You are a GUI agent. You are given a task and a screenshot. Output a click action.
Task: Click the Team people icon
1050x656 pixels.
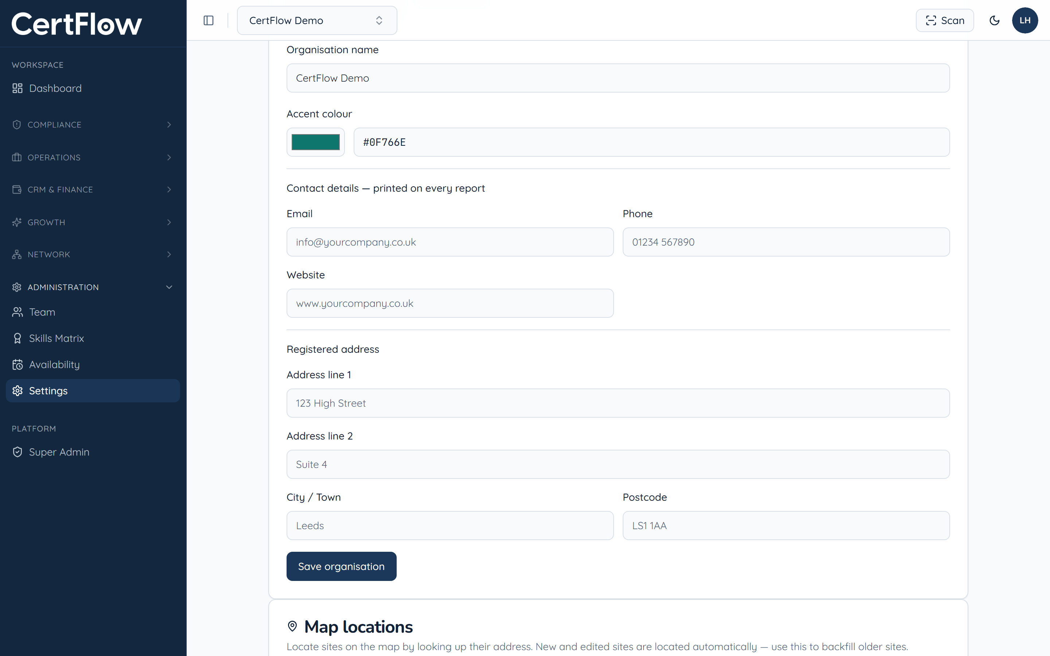(x=17, y=312)
